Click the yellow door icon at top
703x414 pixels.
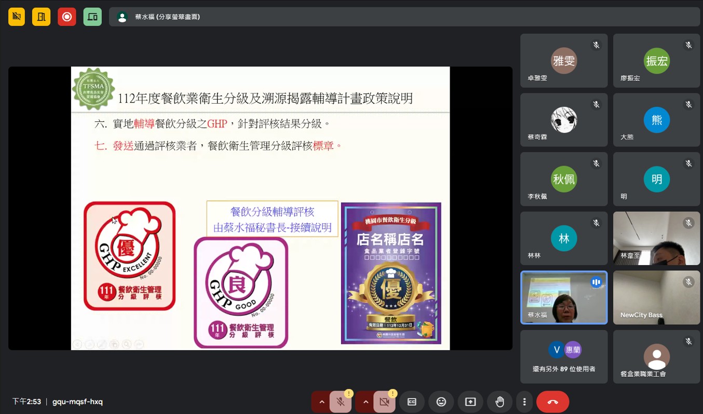pos(42,17)
